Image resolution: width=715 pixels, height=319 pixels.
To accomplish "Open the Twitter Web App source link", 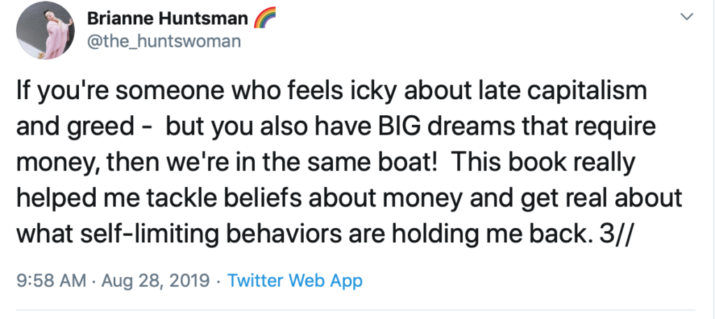I will click(x=295, y=281).
